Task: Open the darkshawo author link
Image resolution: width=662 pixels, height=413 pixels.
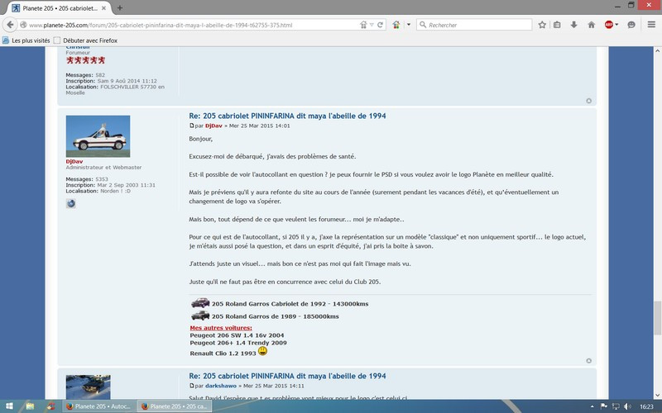Action: pos(221,386)
